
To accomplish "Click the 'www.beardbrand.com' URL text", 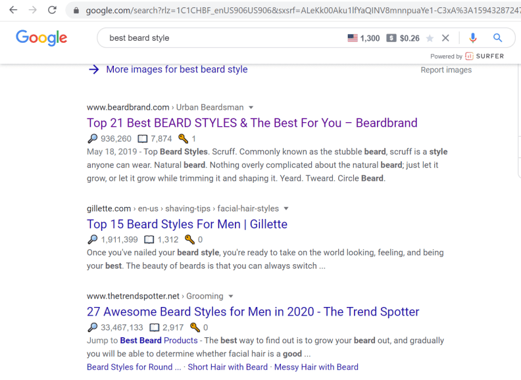I will click(x=128, y=108).
